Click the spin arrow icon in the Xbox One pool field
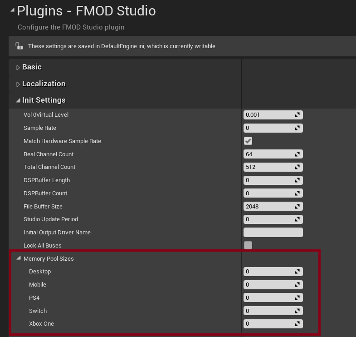 (297, 324)
